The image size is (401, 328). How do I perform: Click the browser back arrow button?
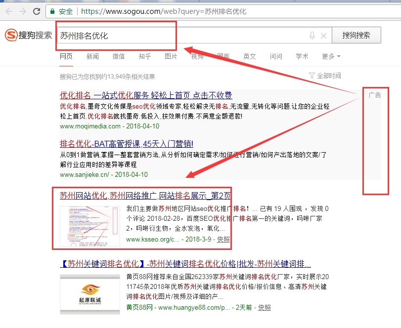point(9,11)
